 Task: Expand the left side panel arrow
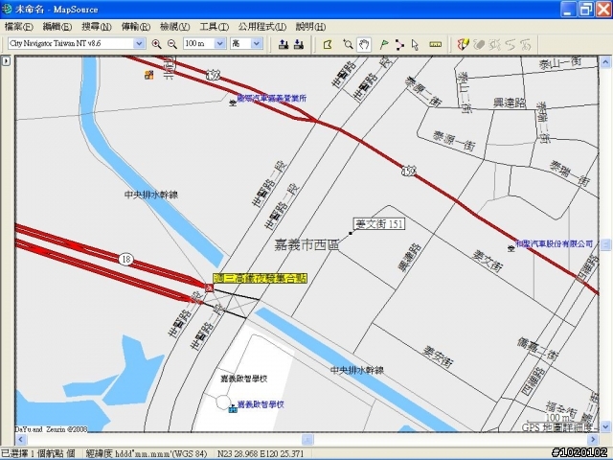[6, 61]
